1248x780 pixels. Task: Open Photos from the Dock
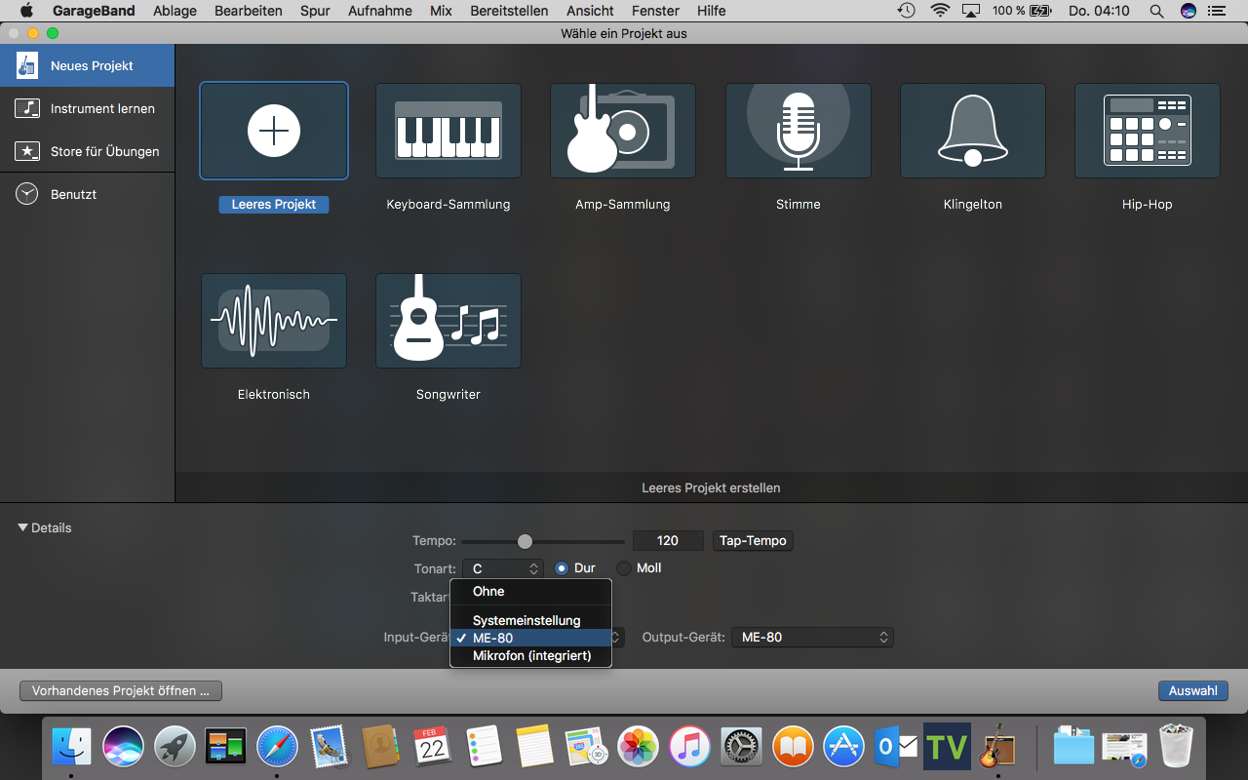(639, 747)
